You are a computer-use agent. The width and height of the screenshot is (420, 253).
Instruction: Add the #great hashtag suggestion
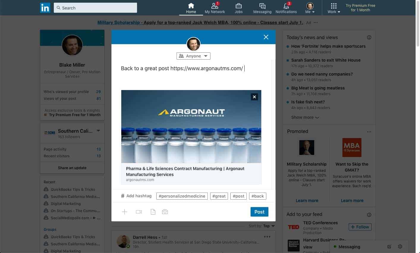(x=219, y=196)
